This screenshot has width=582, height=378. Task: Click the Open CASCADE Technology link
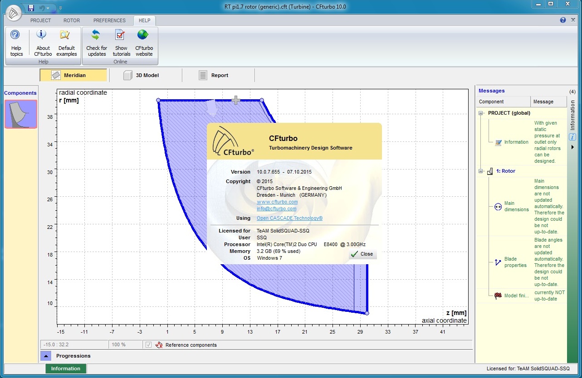pos(289,218)
